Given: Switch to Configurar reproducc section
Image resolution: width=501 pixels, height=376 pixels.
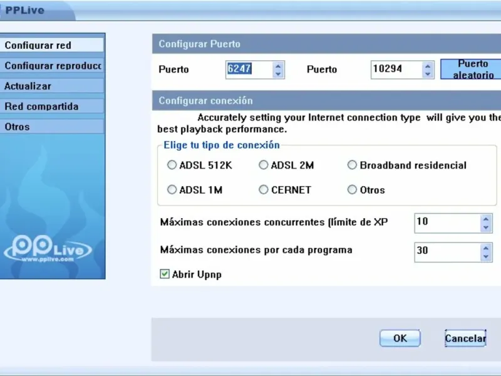Looking at the screenshot, I should [x=52, y=66].
